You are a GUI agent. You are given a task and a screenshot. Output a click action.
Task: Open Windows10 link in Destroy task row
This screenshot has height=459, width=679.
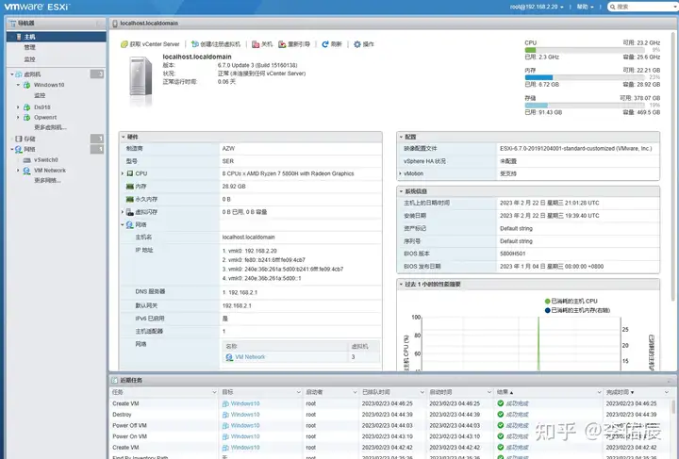click(245, 415)
